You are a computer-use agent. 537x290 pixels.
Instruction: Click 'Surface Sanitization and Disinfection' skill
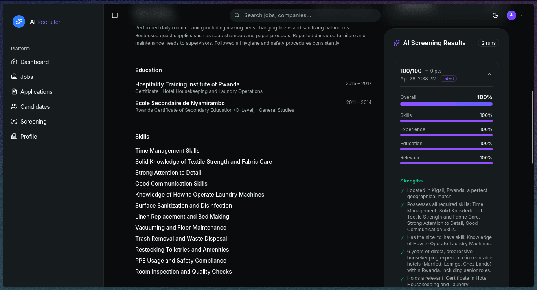pos(184,206)
